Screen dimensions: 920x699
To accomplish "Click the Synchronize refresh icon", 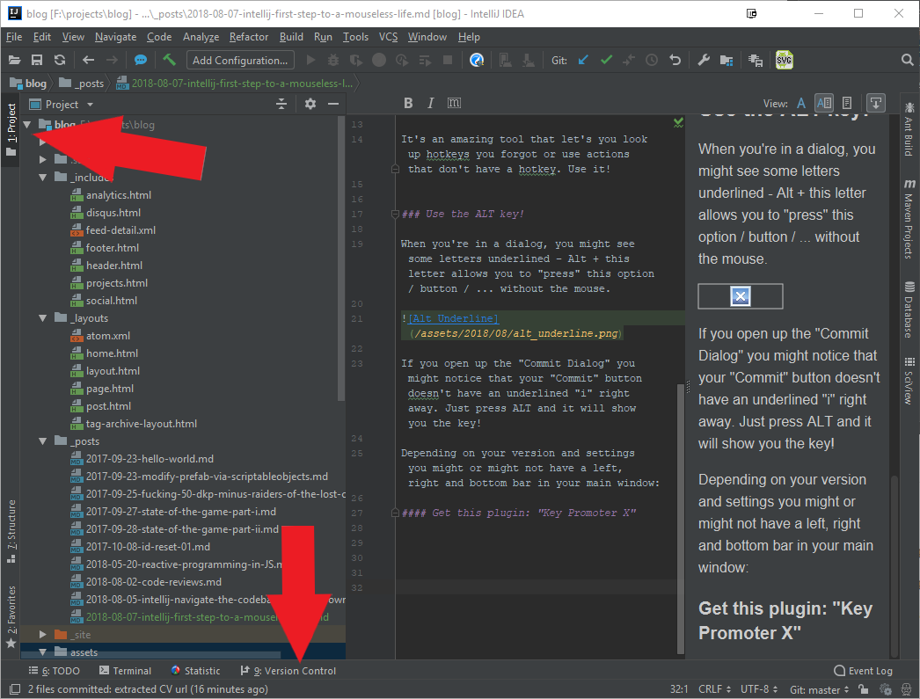I will 59,60.
